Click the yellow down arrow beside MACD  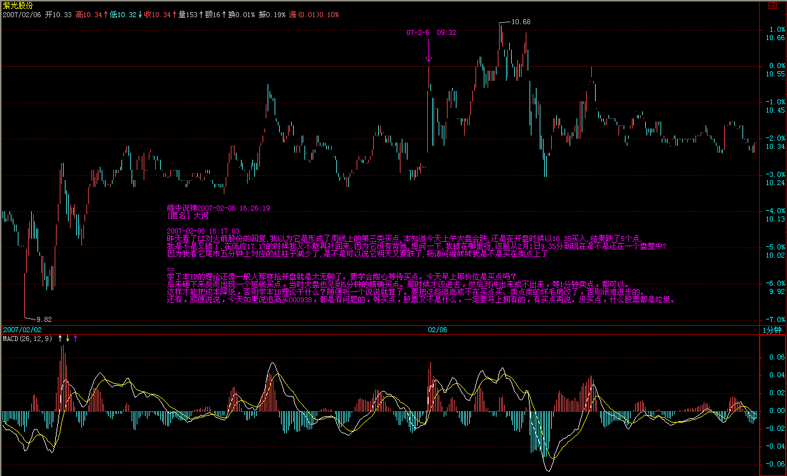coord(67,339)
